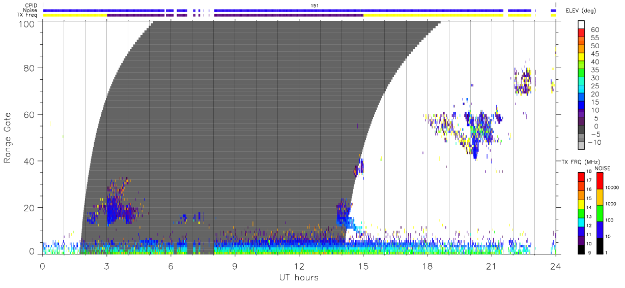Select the white top segment of the ELEV colorbar

tap(581, 25)
